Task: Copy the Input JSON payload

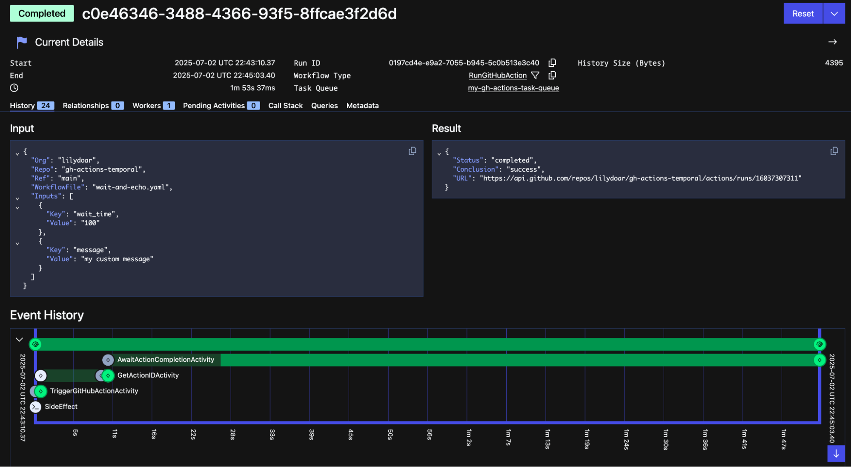Action: click(412, 151)
